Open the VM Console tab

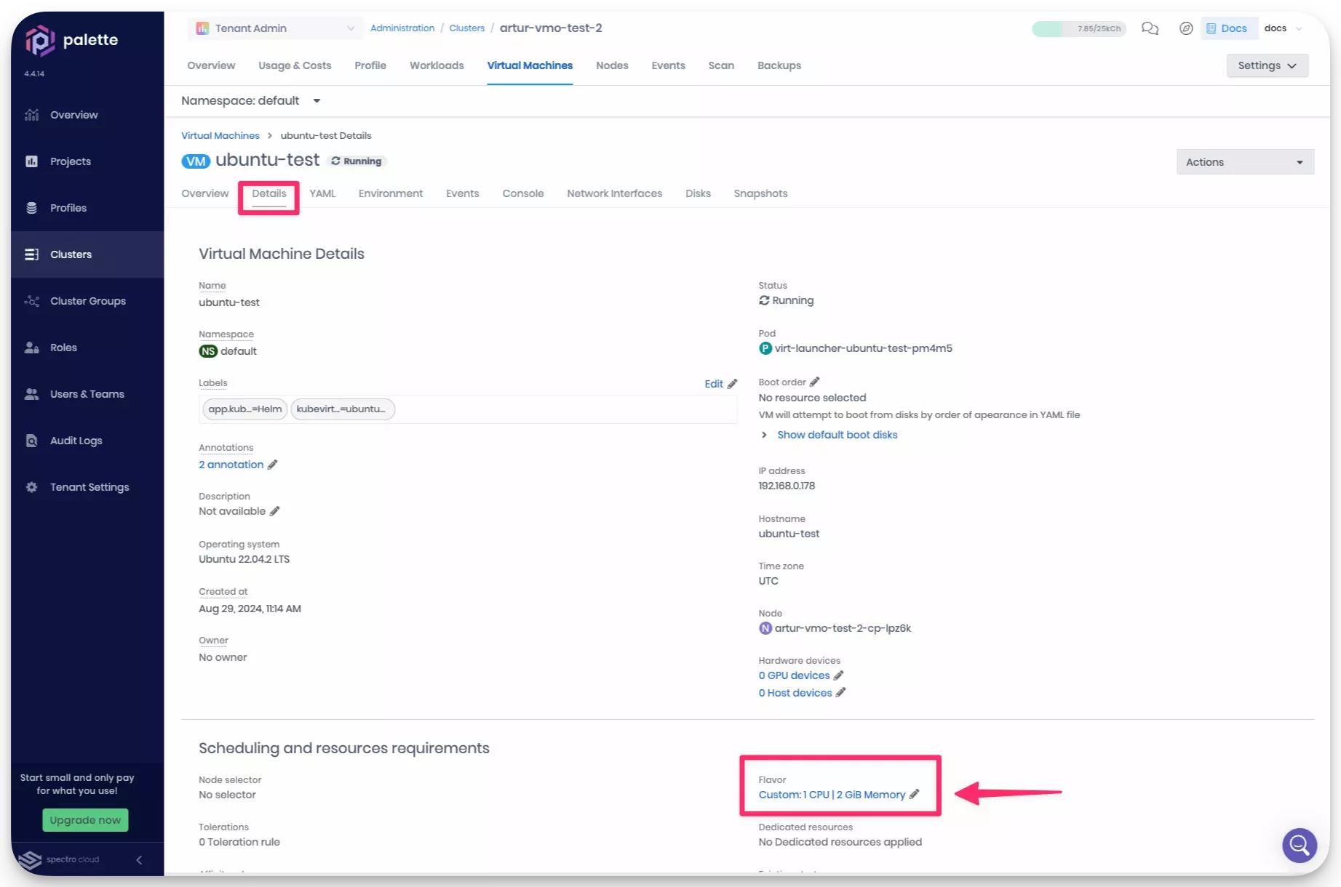pos(522,193)
